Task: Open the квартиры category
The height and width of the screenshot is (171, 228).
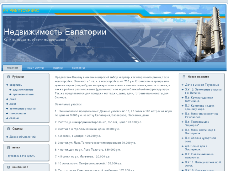Action: pos(16,85)
